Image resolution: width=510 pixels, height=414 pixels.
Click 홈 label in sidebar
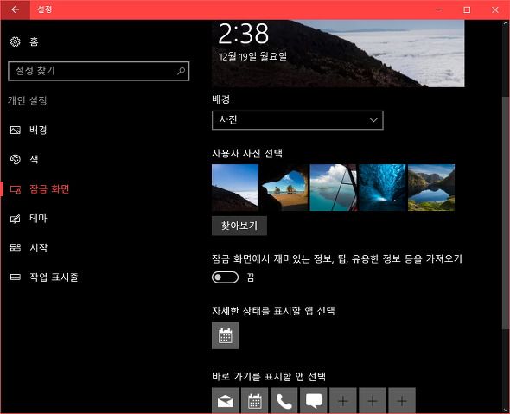[34, 41]
